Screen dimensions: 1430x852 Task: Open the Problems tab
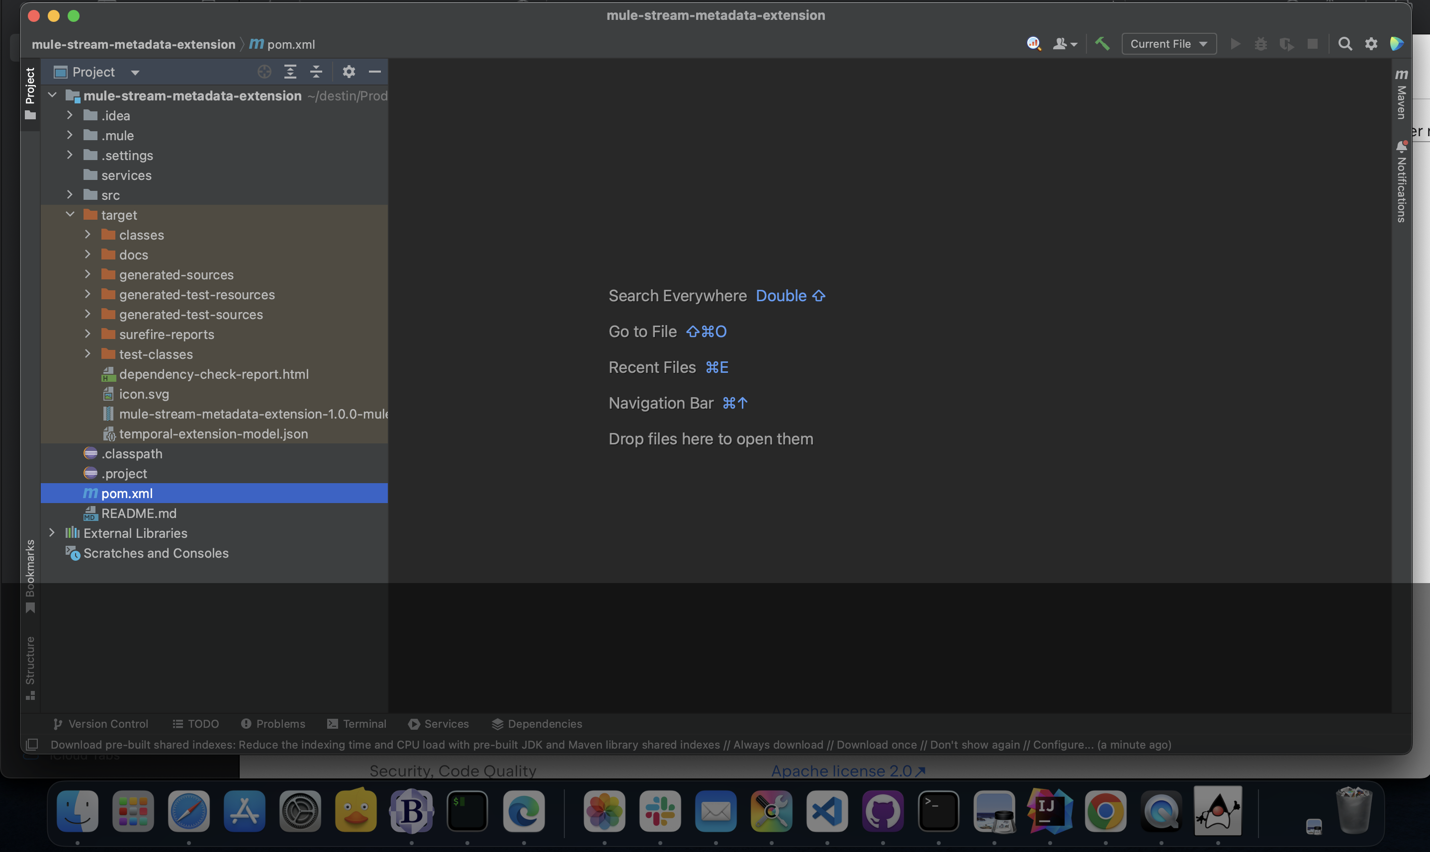point(273,723)
